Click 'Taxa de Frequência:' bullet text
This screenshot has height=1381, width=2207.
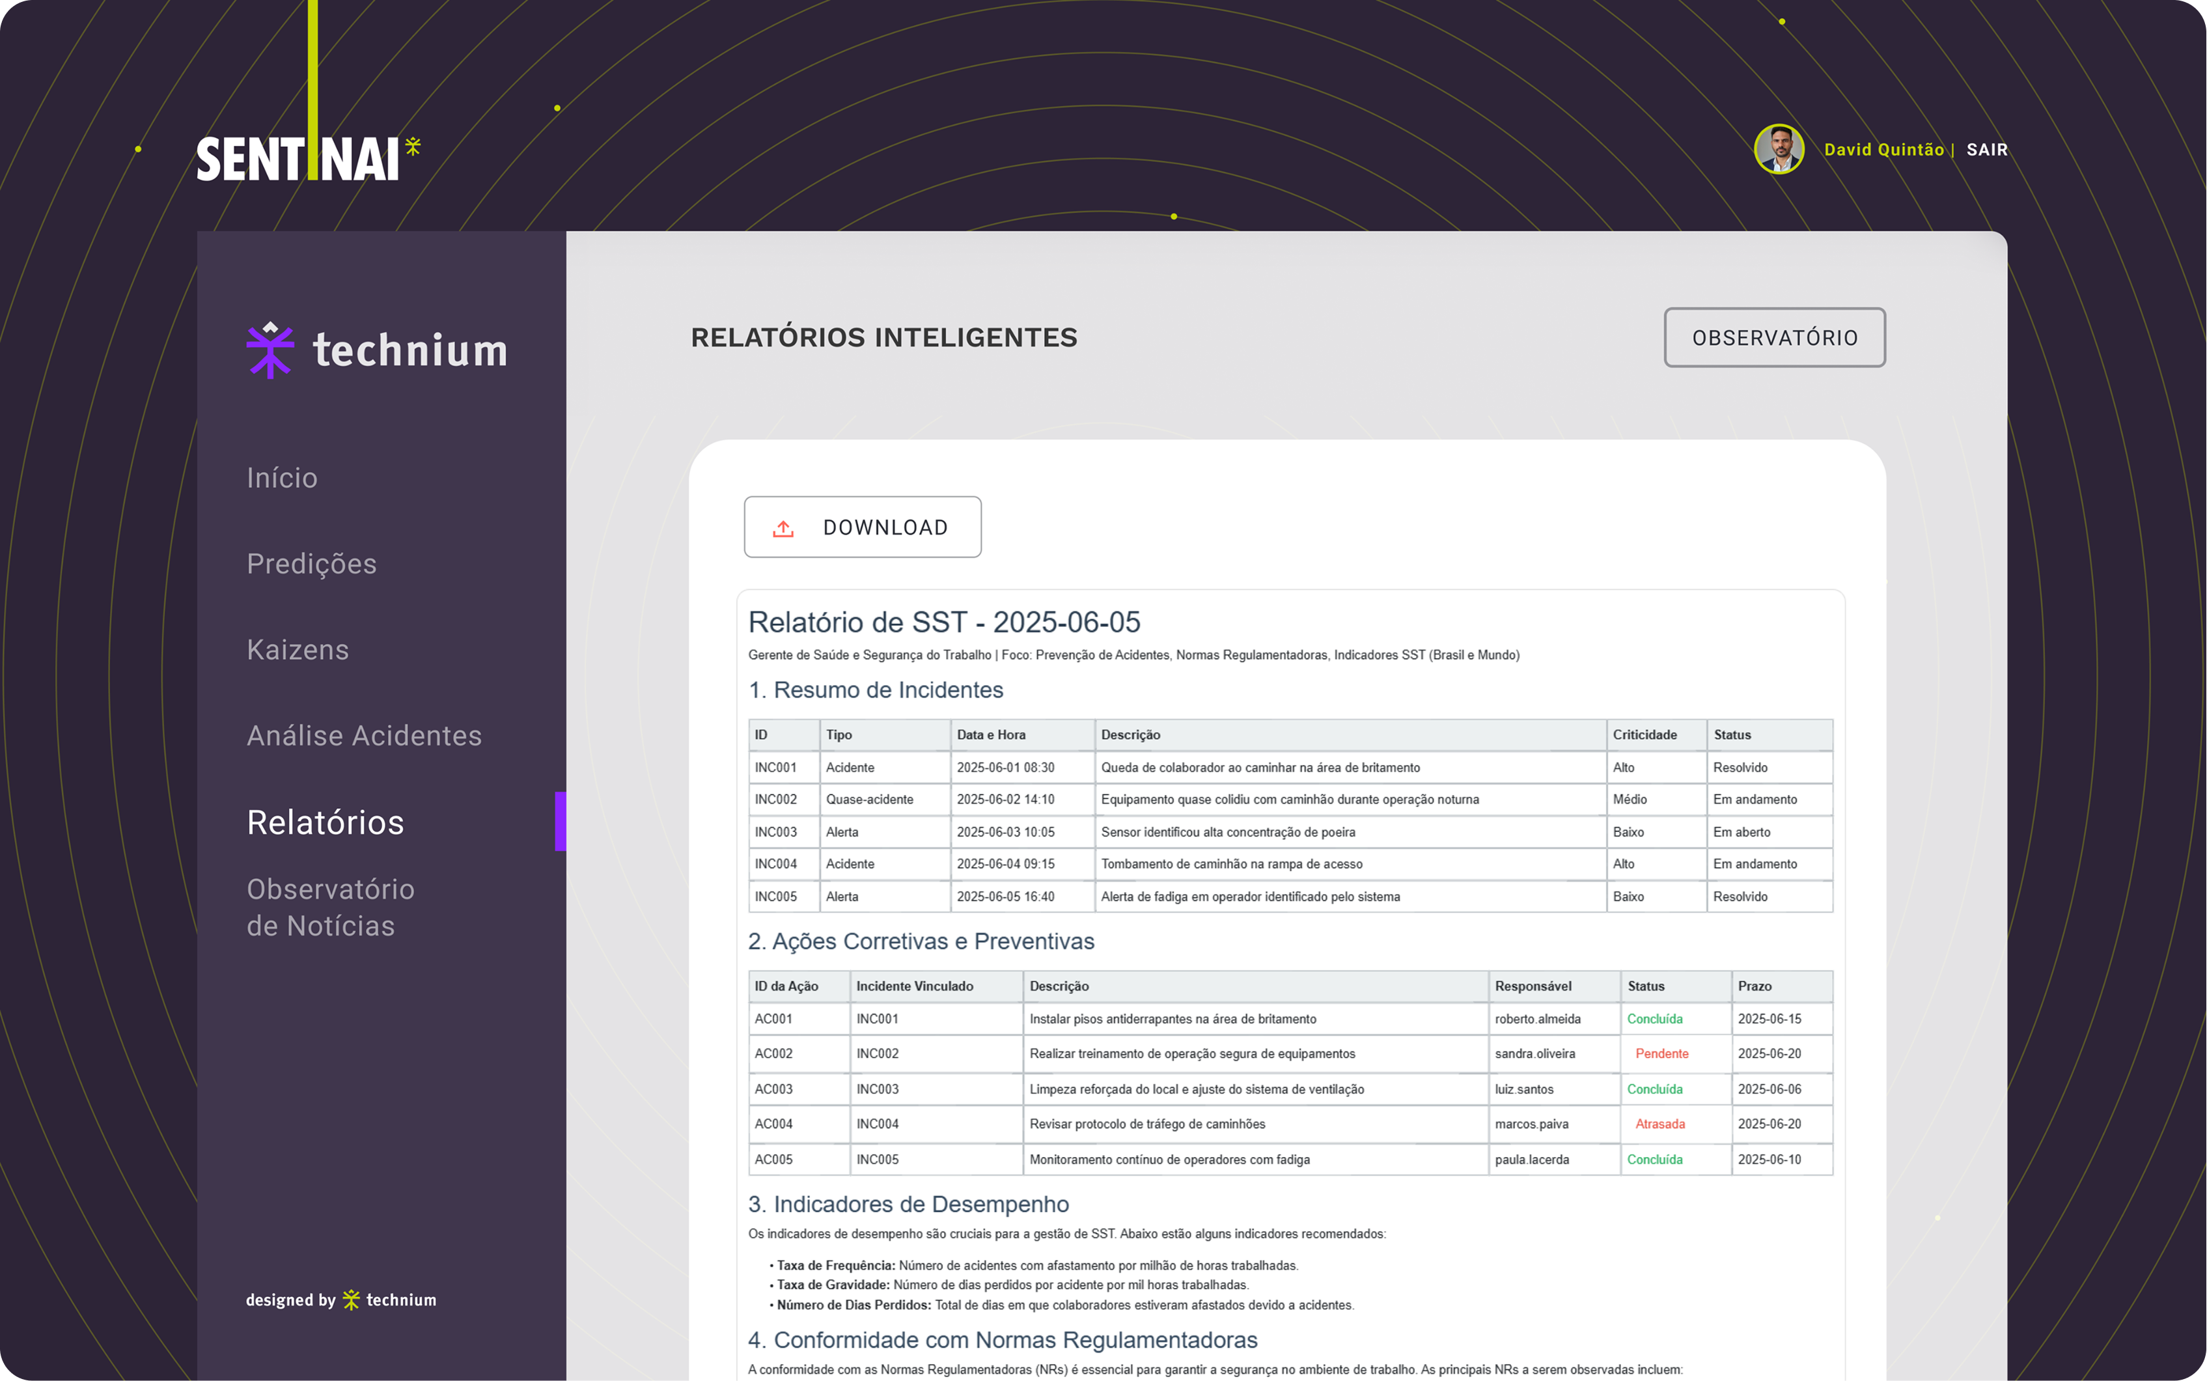(835, 1266)
